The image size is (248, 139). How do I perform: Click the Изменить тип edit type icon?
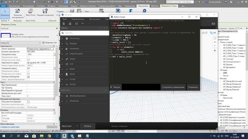click(43, 43)
